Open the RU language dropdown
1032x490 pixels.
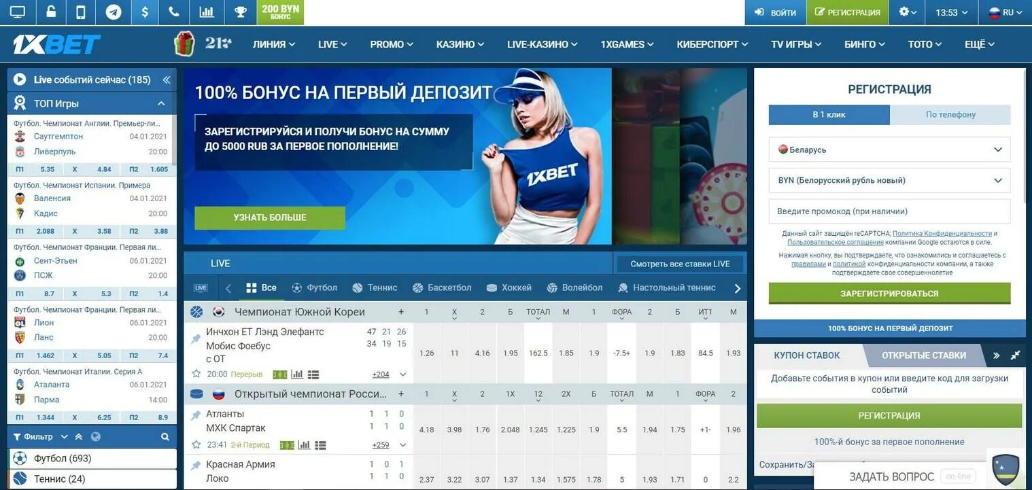click(x=1005, y=12)
